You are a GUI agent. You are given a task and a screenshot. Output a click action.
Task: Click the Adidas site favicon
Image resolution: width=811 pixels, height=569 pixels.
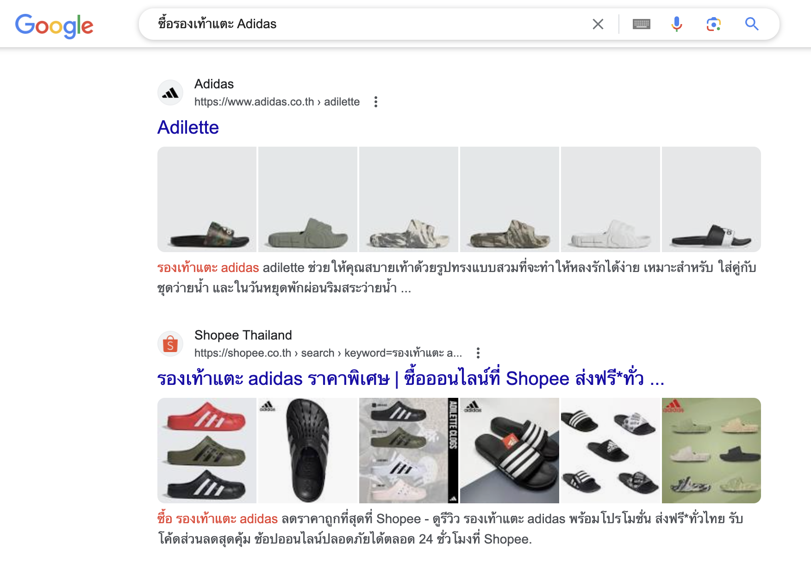[170, 93]
